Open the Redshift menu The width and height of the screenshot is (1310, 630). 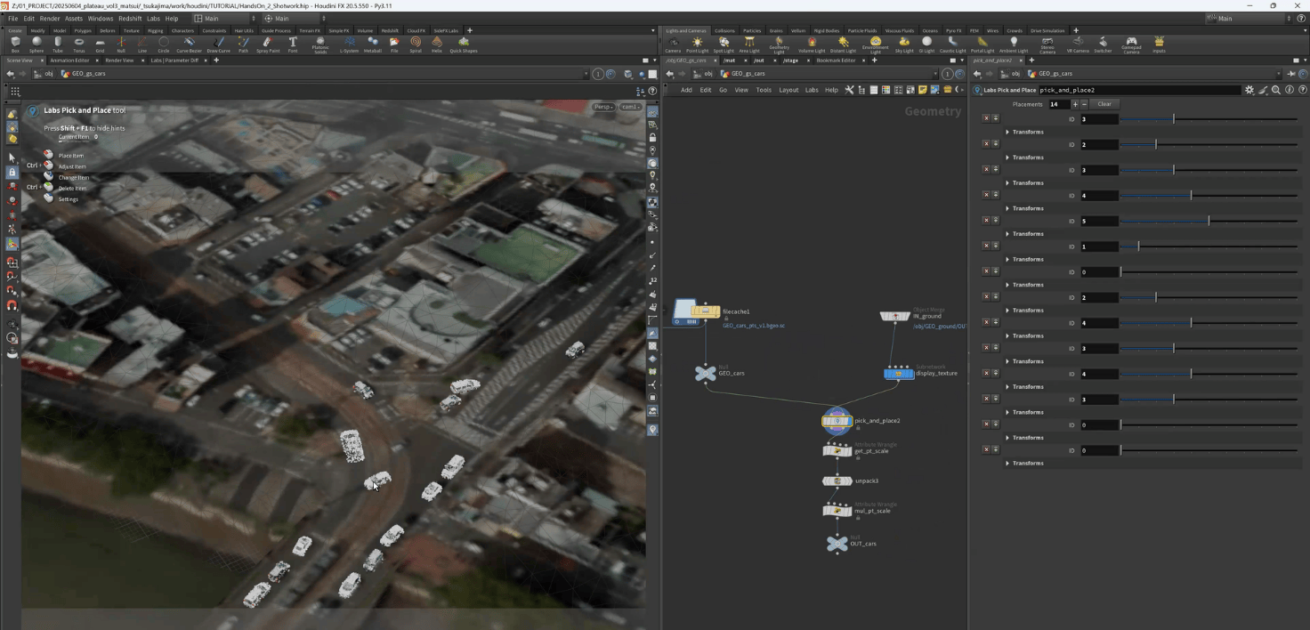pos(130,18)
